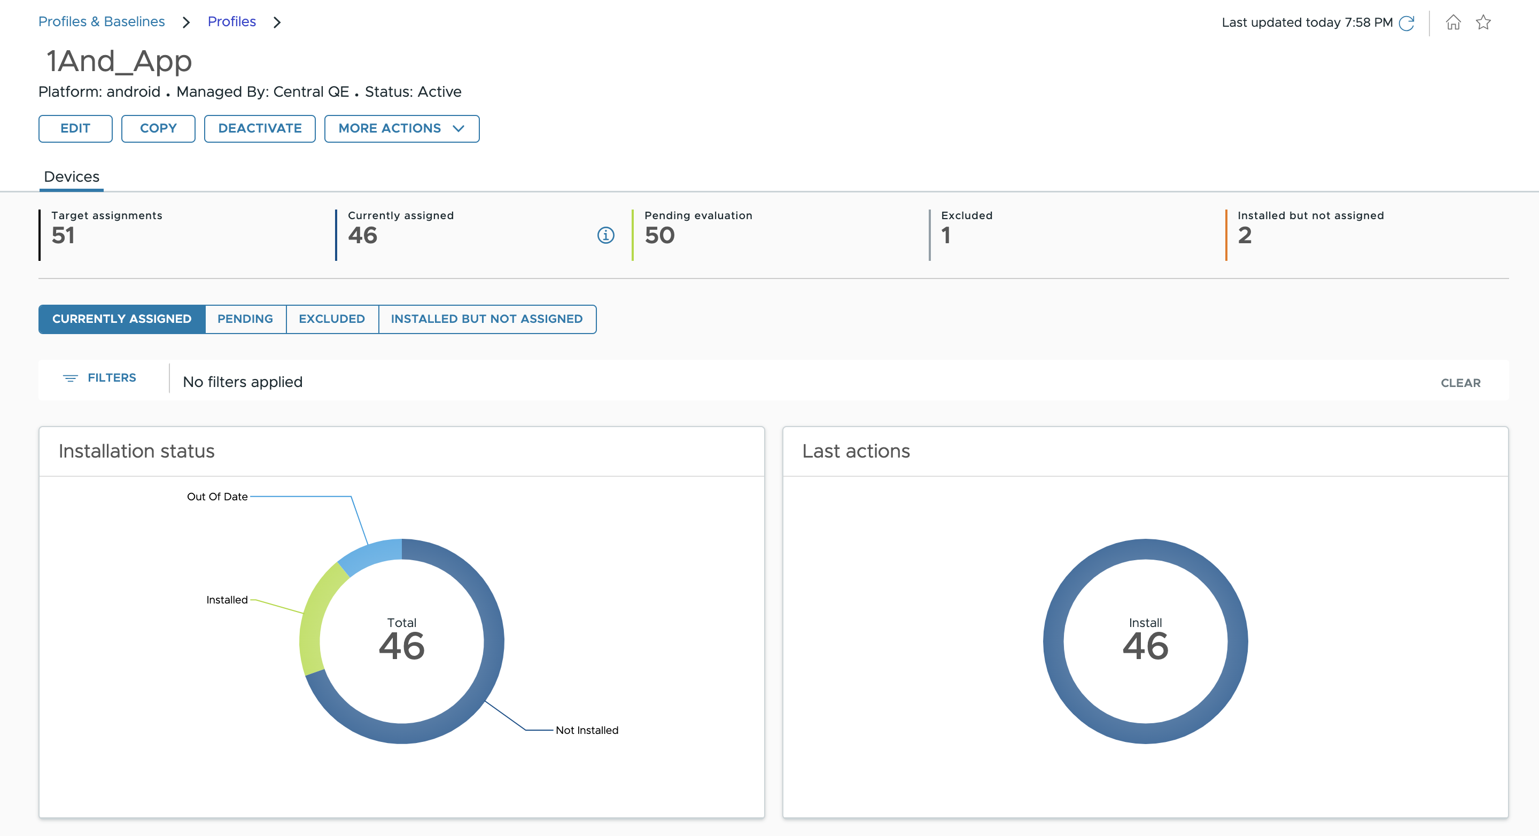The height and width of the screenshot is (836, 1539).
Task: Switch to the Pending tab
Action: pos(245,319)
